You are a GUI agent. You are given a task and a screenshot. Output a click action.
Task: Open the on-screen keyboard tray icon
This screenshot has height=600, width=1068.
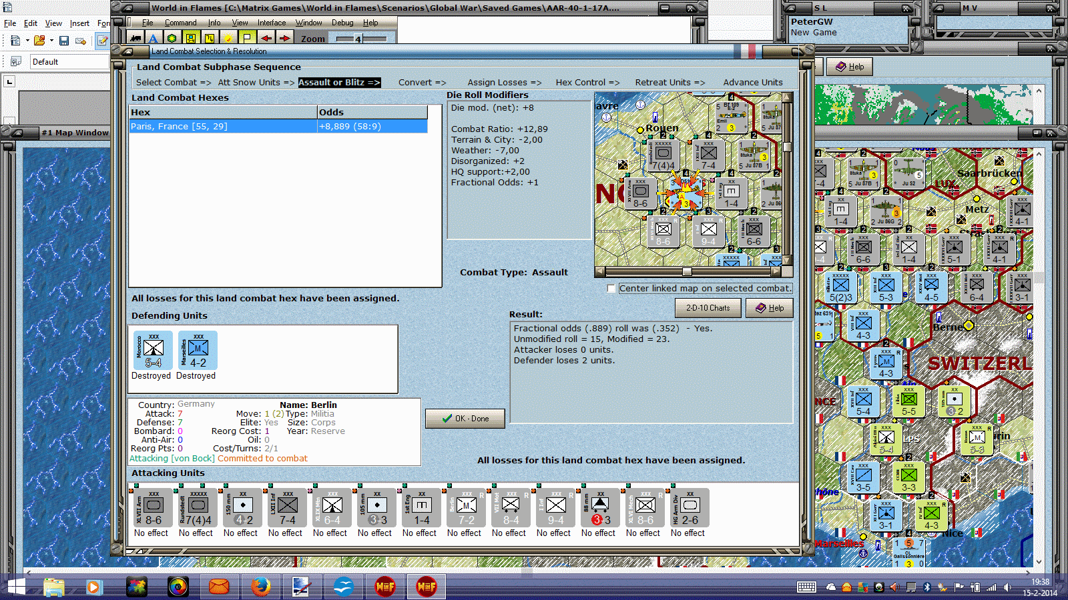point(806,587)
